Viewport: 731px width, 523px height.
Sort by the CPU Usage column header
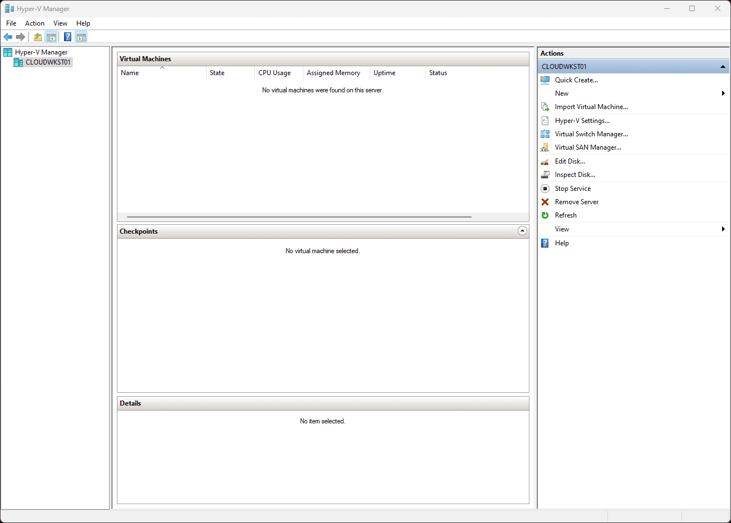coord(279,73)
